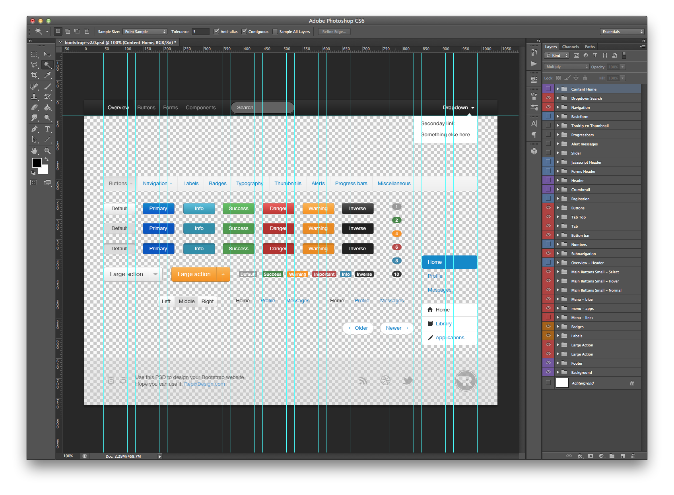Hide the Footer layer group
674x495 pixels.
[x=548, y=363]
